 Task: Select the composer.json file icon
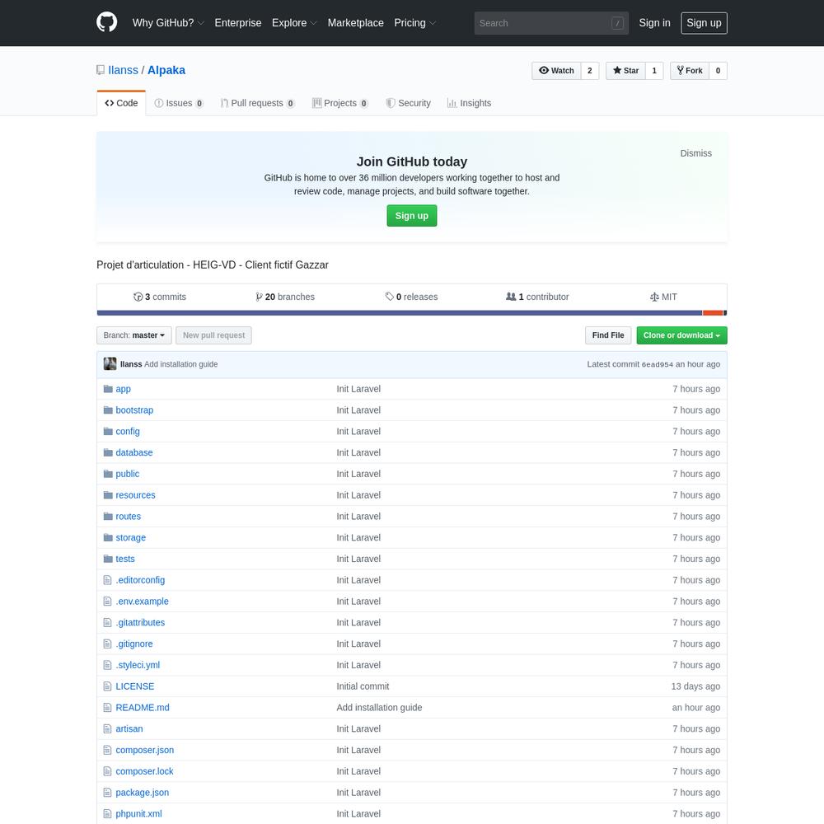coord(107,750)
